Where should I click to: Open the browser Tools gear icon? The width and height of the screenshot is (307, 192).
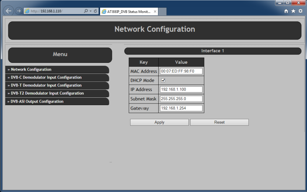click(x=300, y=11)
